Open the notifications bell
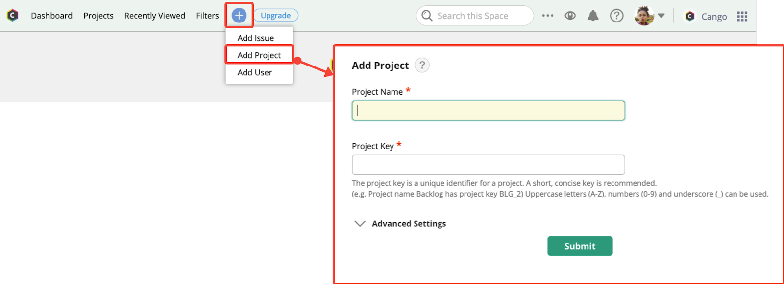Viewport: 784px width, 284px height. 593,16
